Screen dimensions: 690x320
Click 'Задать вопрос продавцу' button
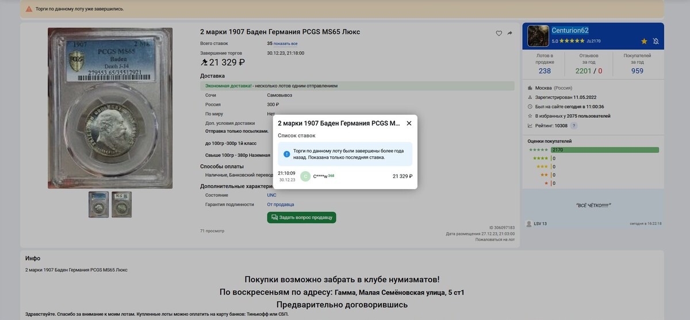(x=301, y=218)
